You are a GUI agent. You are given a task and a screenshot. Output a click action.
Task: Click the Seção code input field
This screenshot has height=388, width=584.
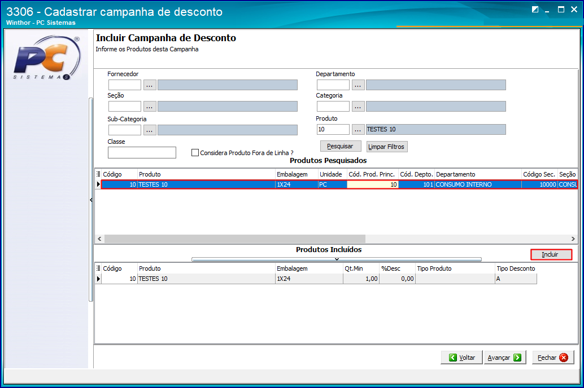coord(125,107)
